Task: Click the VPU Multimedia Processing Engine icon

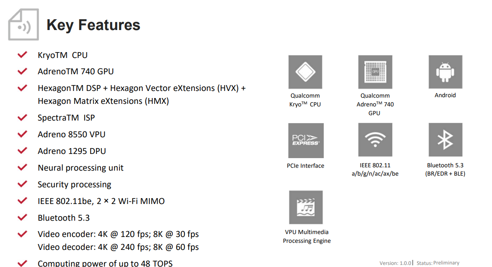Action: pyautogui.click(x=306, y=207)
